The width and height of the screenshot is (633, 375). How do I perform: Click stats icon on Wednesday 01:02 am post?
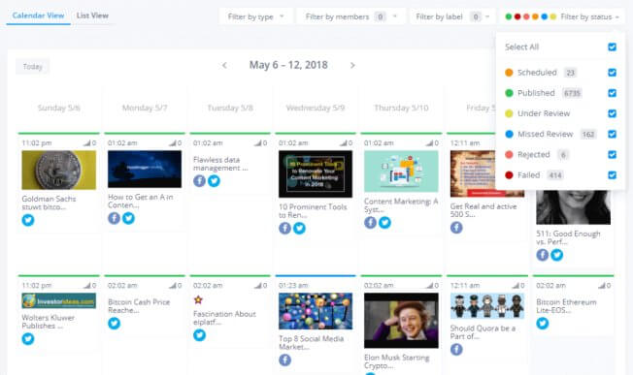coord(344,143)
